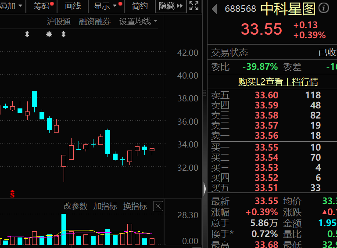The height and width of the screenshot is (248, 337).
Task: Click the left triangle before stock code 688568
Action: (215, 9)
